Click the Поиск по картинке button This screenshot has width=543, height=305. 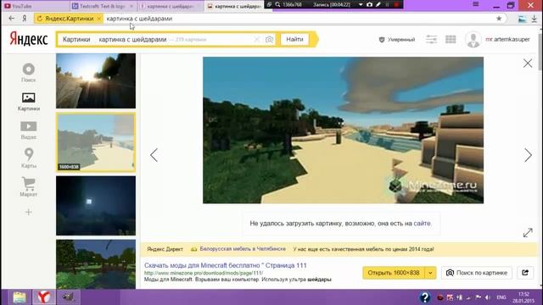pyautogui.click(x=477, y=273)
